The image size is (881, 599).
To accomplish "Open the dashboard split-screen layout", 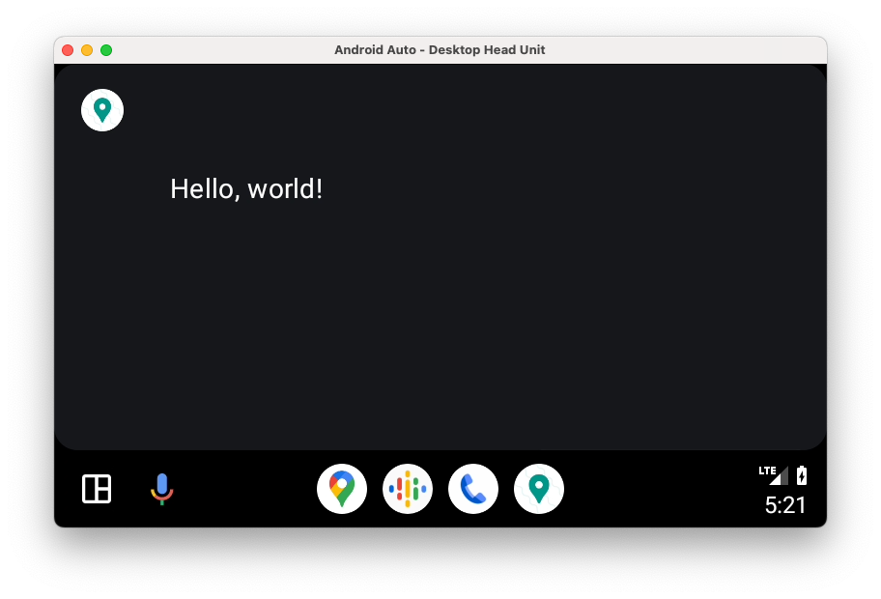I will [x=97, y=489].
